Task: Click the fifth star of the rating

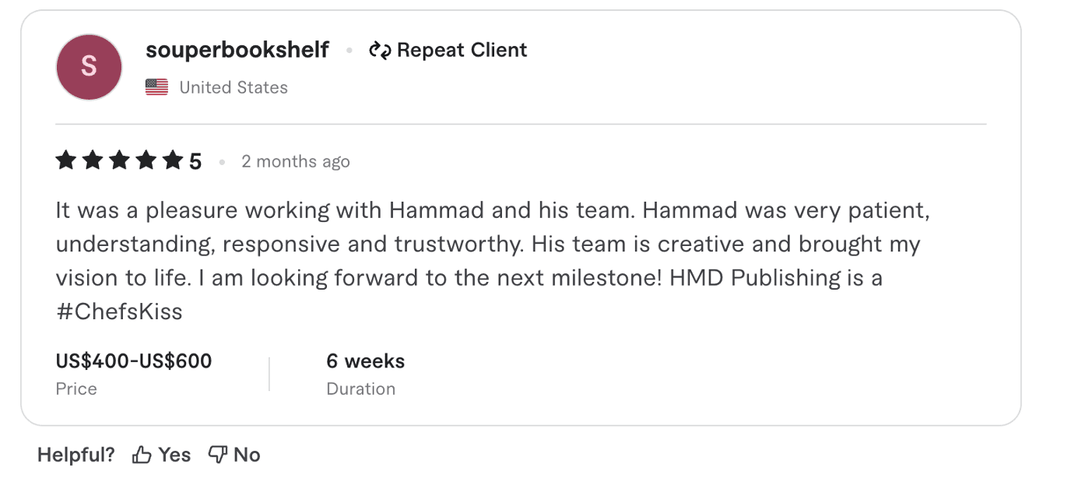Action: [x=174, y=160]
